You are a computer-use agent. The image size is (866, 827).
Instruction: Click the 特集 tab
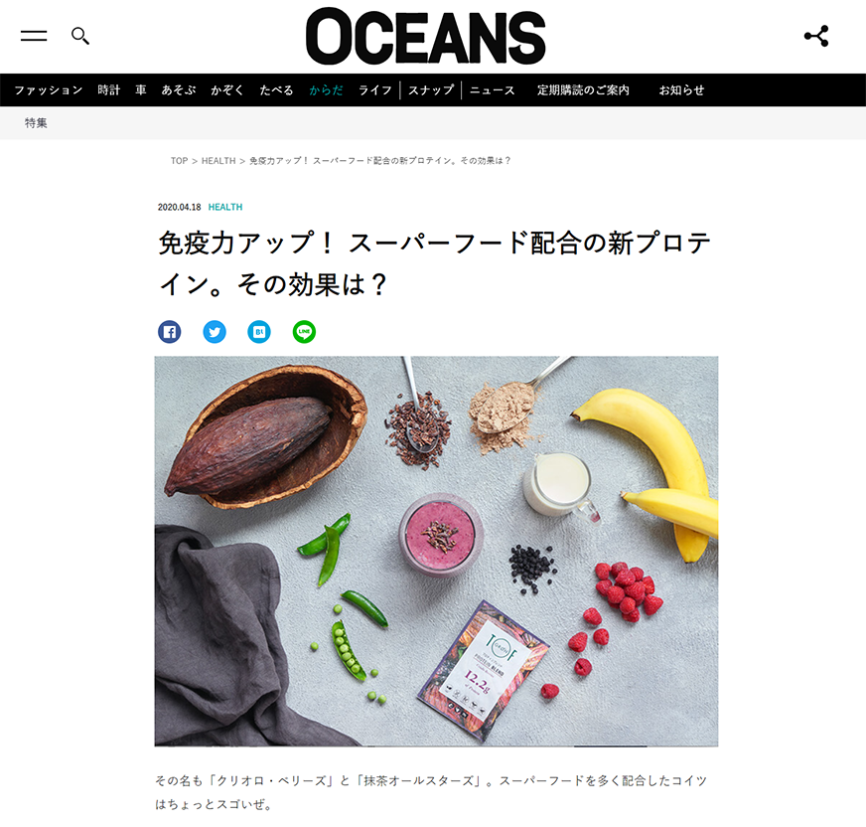point(36,122)
